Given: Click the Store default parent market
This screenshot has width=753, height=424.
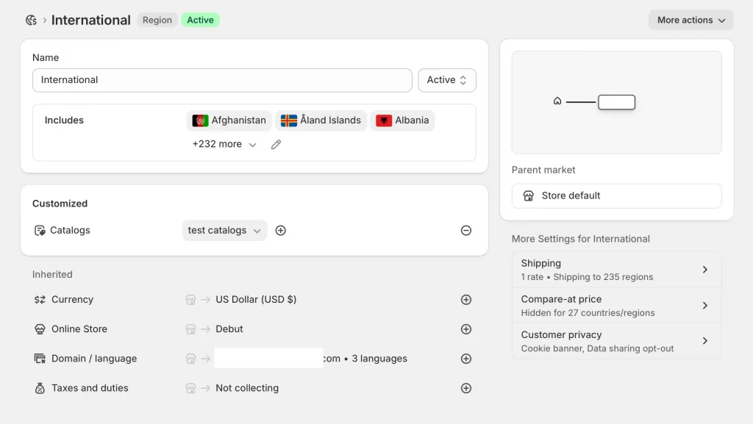Looking at the screenshot, I should tap(616, 196).
